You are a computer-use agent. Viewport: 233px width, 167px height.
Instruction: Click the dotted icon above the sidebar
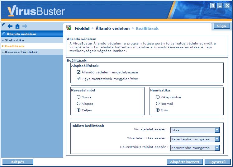click(3, 25)
